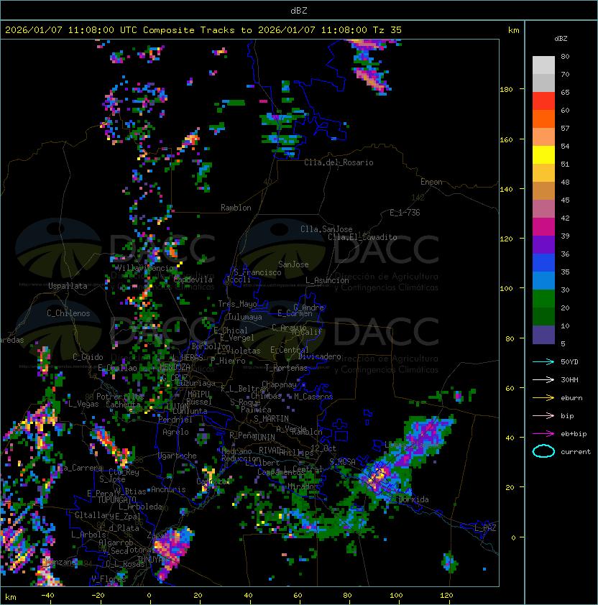Pick the yellow 51-54 dBZ swatch
The width and height of the screenshot is (598, 605).
pyautogui.click(x=543, y=155)
